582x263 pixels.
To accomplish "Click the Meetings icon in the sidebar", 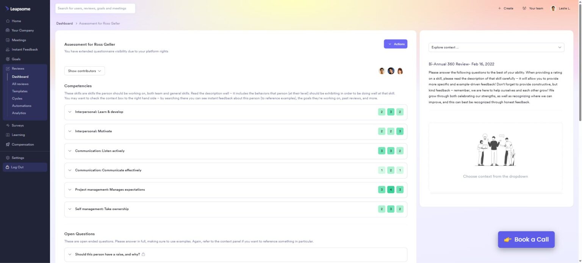I will (8, 40).
